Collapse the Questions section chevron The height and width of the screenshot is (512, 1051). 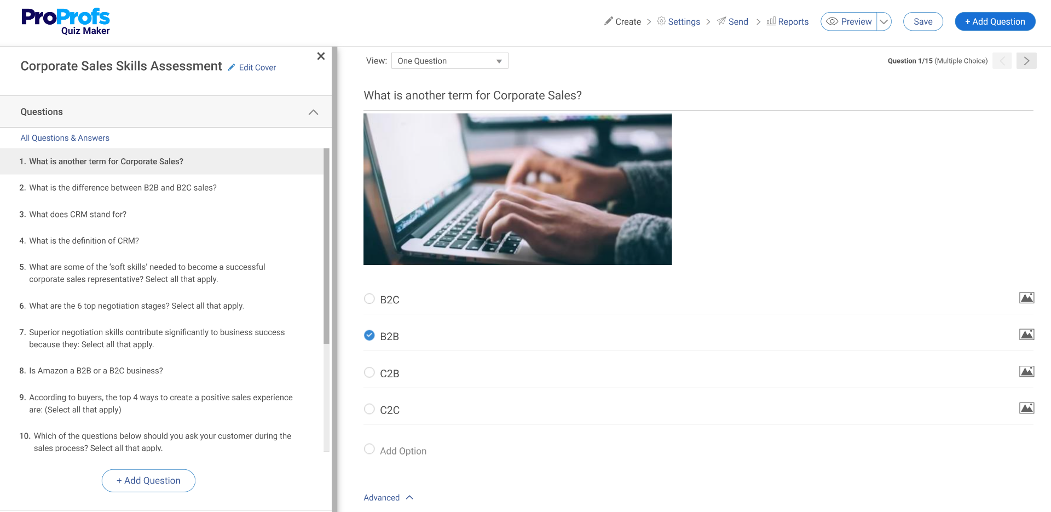pos(313,112)
